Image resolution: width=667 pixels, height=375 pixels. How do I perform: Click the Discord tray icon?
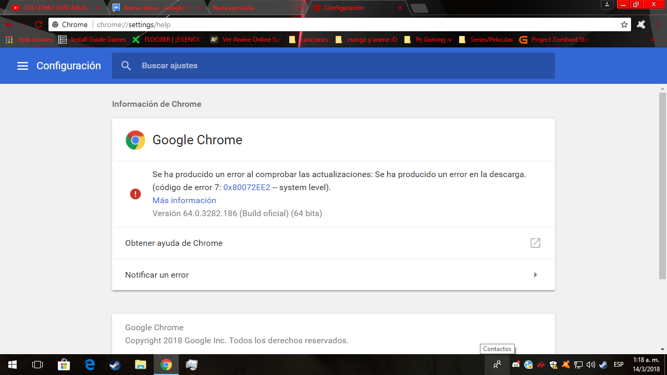[x=516, y=365]
